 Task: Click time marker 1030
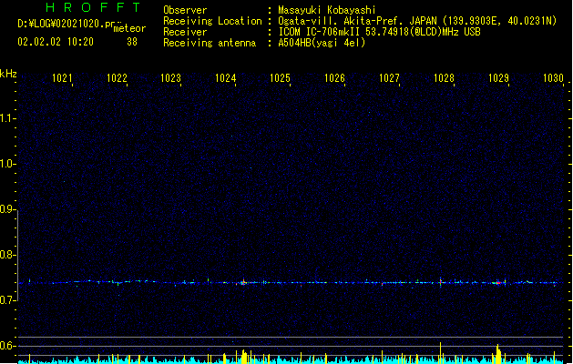point(553,78)
